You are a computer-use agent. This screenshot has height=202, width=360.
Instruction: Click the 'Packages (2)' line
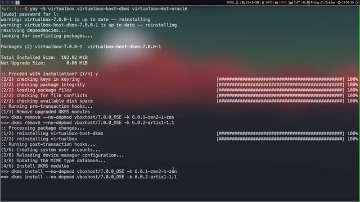pos(81,47)
